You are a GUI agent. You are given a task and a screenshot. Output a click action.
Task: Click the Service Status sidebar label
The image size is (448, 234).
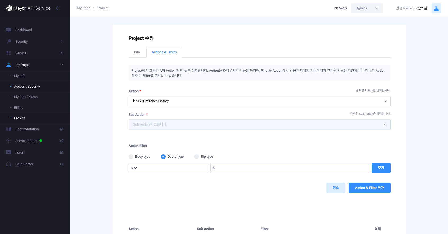pyautogui.click(x=26, y=141)
